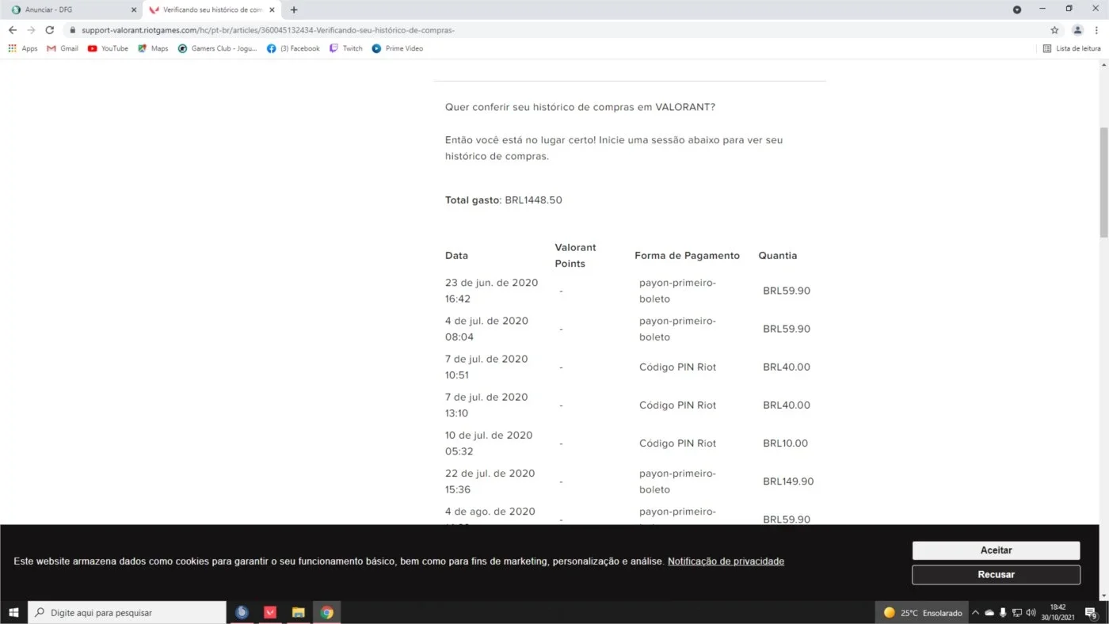The width and height of the screenshot is (1109, 624).
Task: Open a new browser tab
Action: point(294,10)
